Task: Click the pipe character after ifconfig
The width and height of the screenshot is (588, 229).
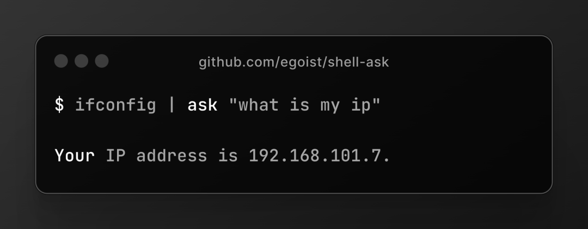Action: (x=172, y=105)
